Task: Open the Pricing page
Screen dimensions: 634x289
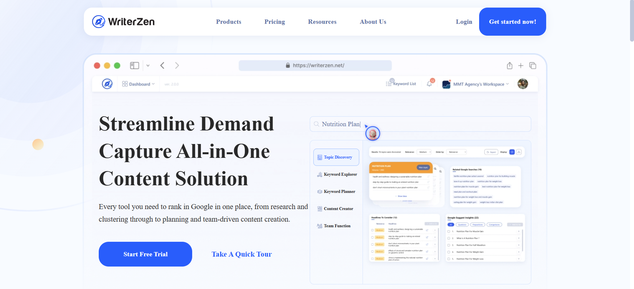Action: (274, 22)
